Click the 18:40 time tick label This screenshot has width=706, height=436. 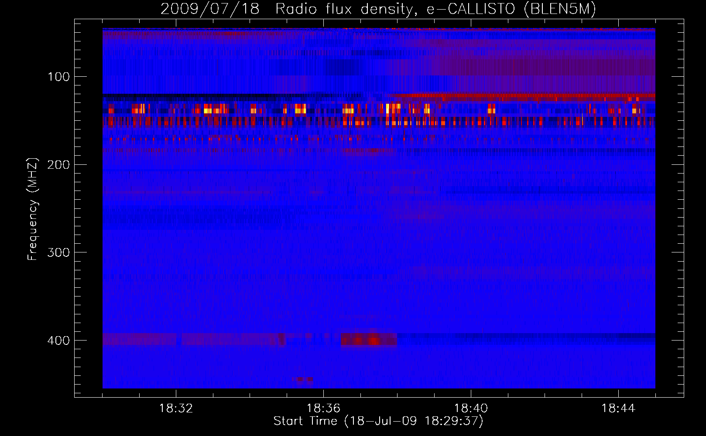(471, 409)
